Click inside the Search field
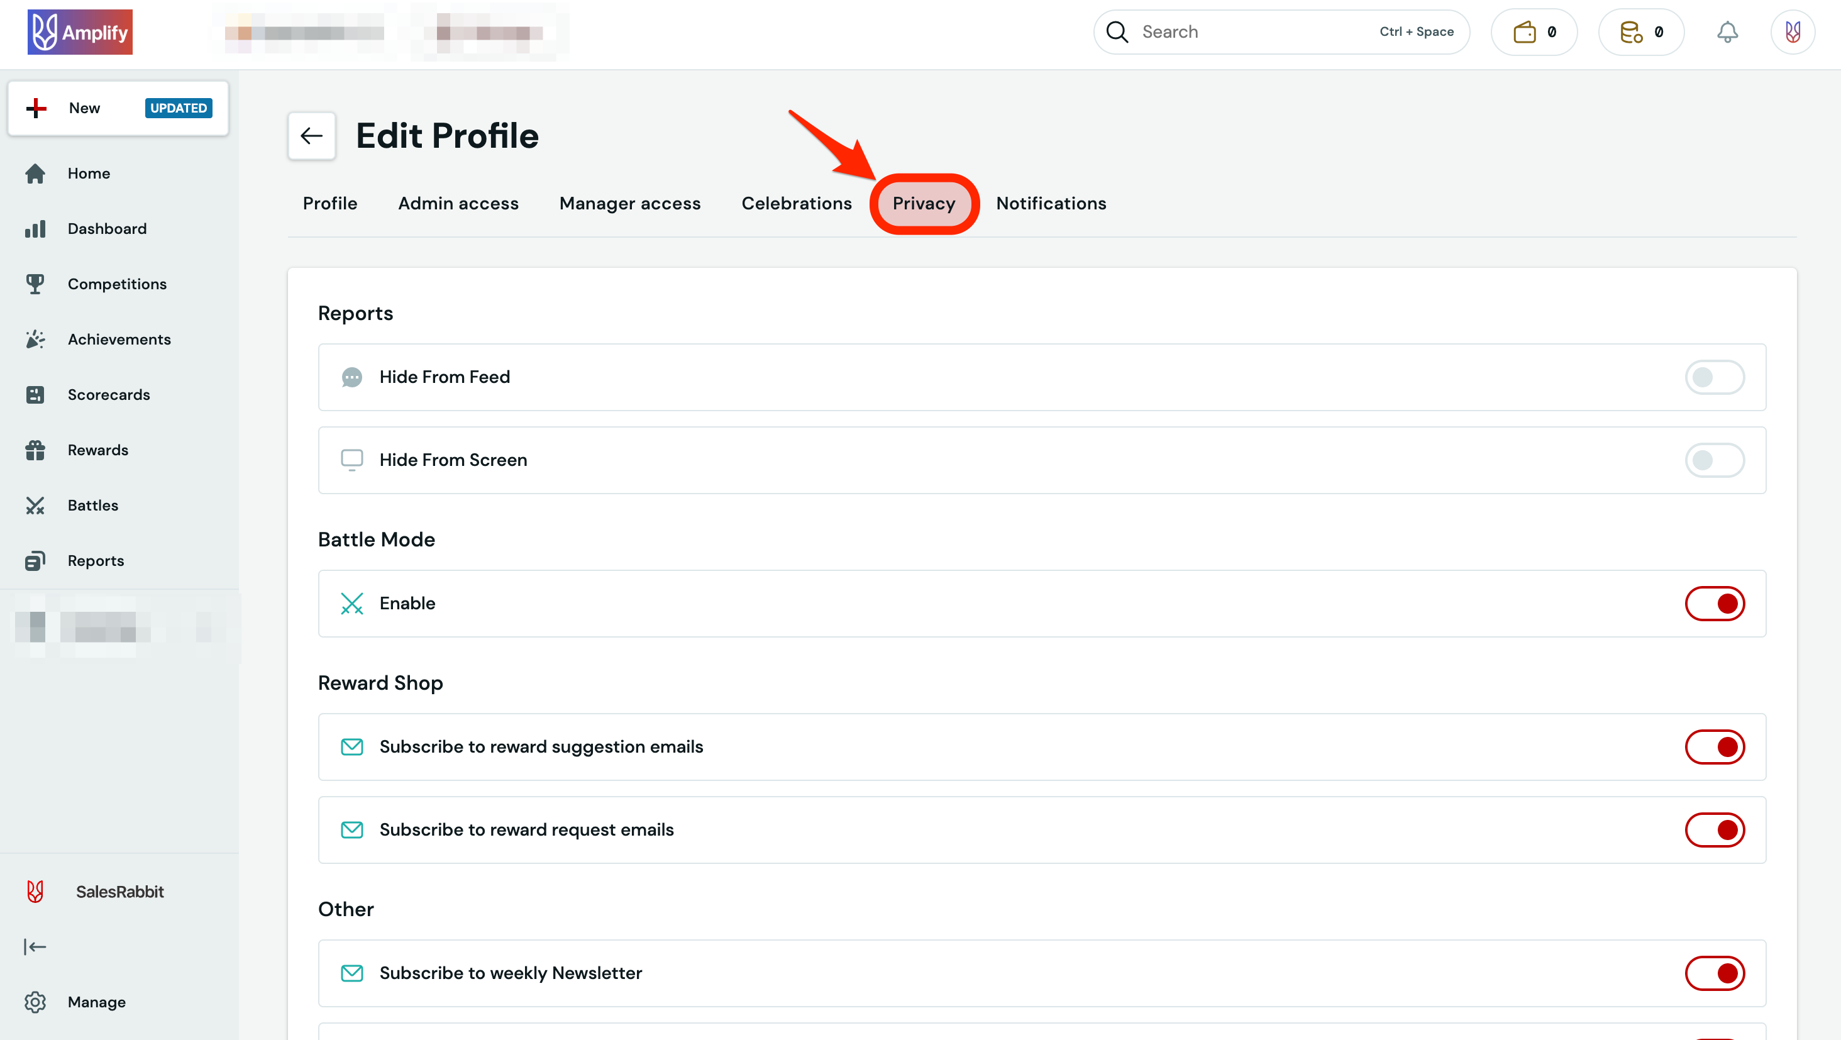1841x1040 pixels. click(1251, 31)
